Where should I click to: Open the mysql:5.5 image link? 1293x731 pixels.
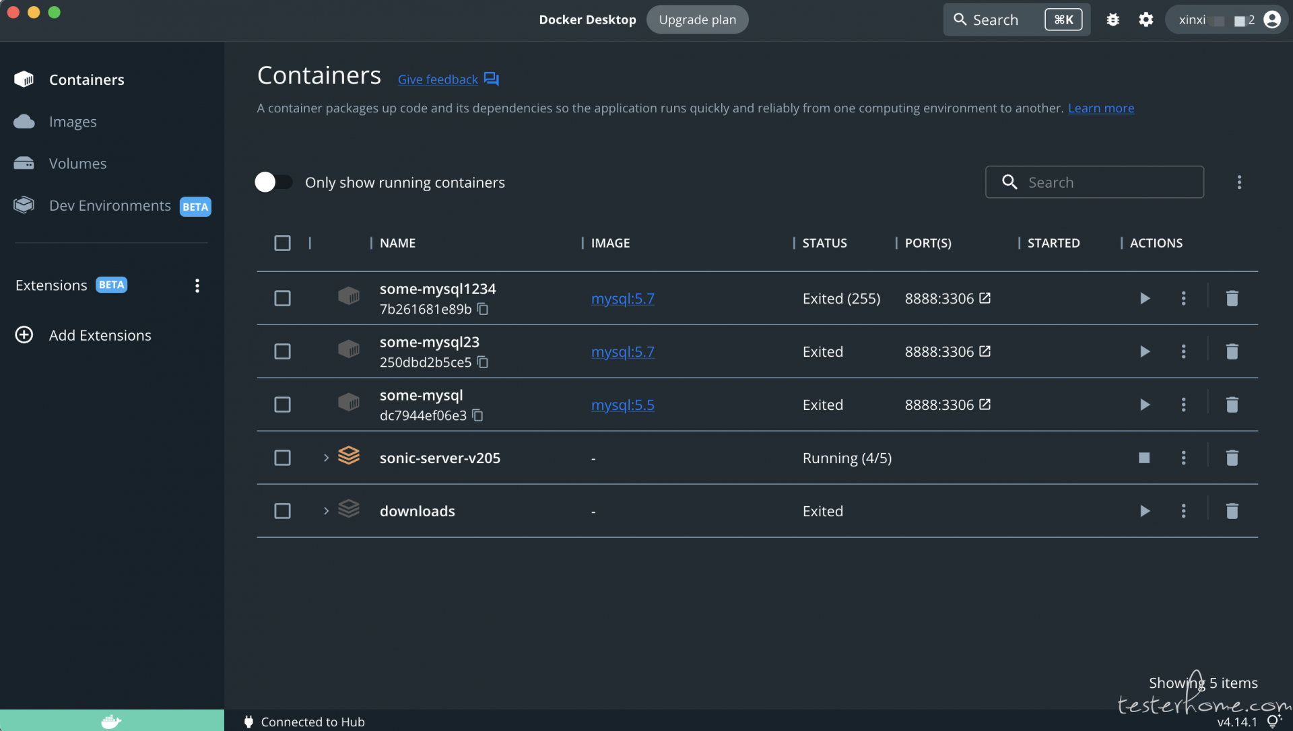tap(623, 405)
